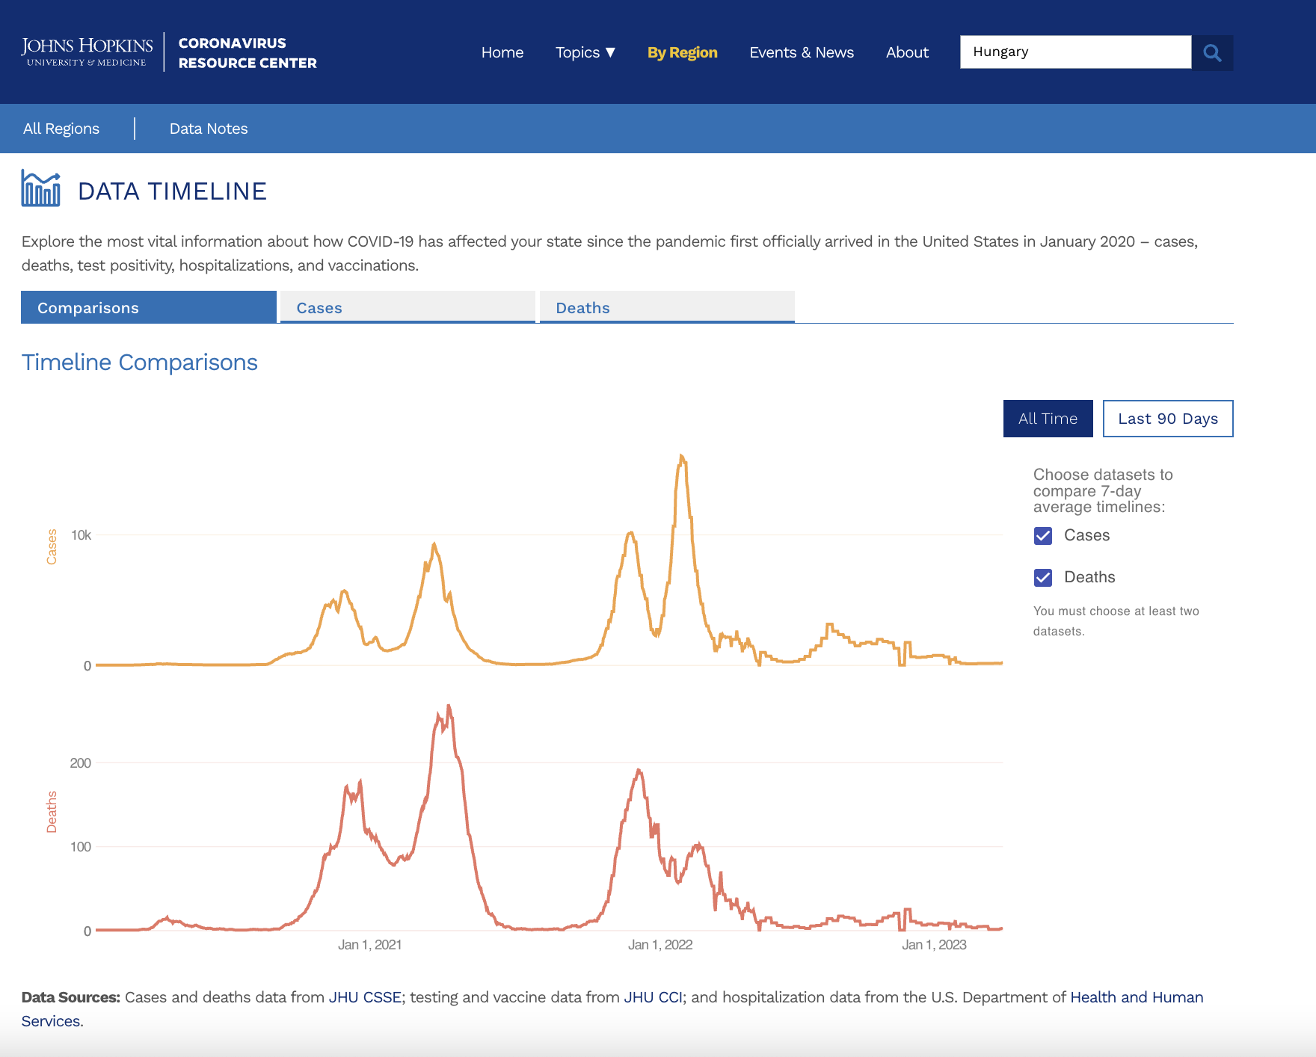1316x1057 pixels.
Task: Open the About page
Action: click(x=906, y=52)
